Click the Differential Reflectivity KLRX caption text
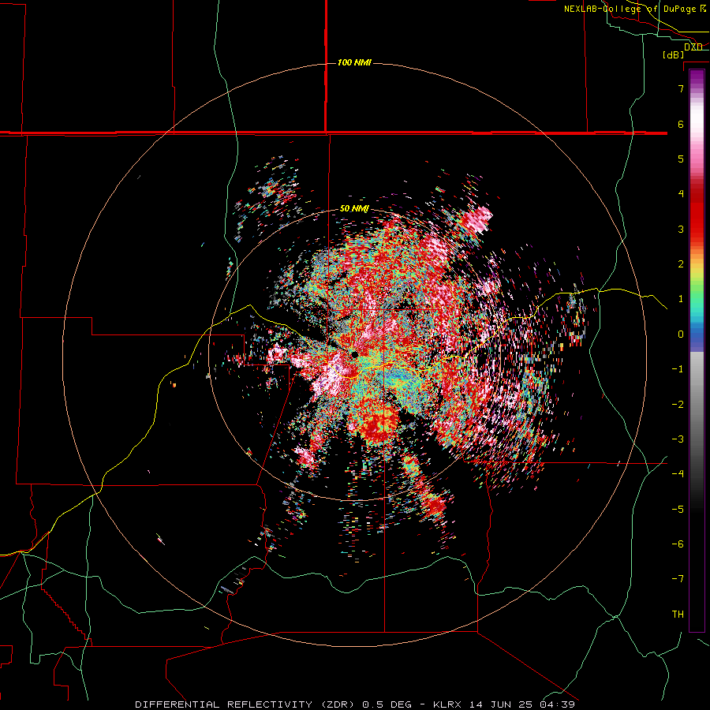This screenshot has height=710, width=710. click(x=355, y=704)
